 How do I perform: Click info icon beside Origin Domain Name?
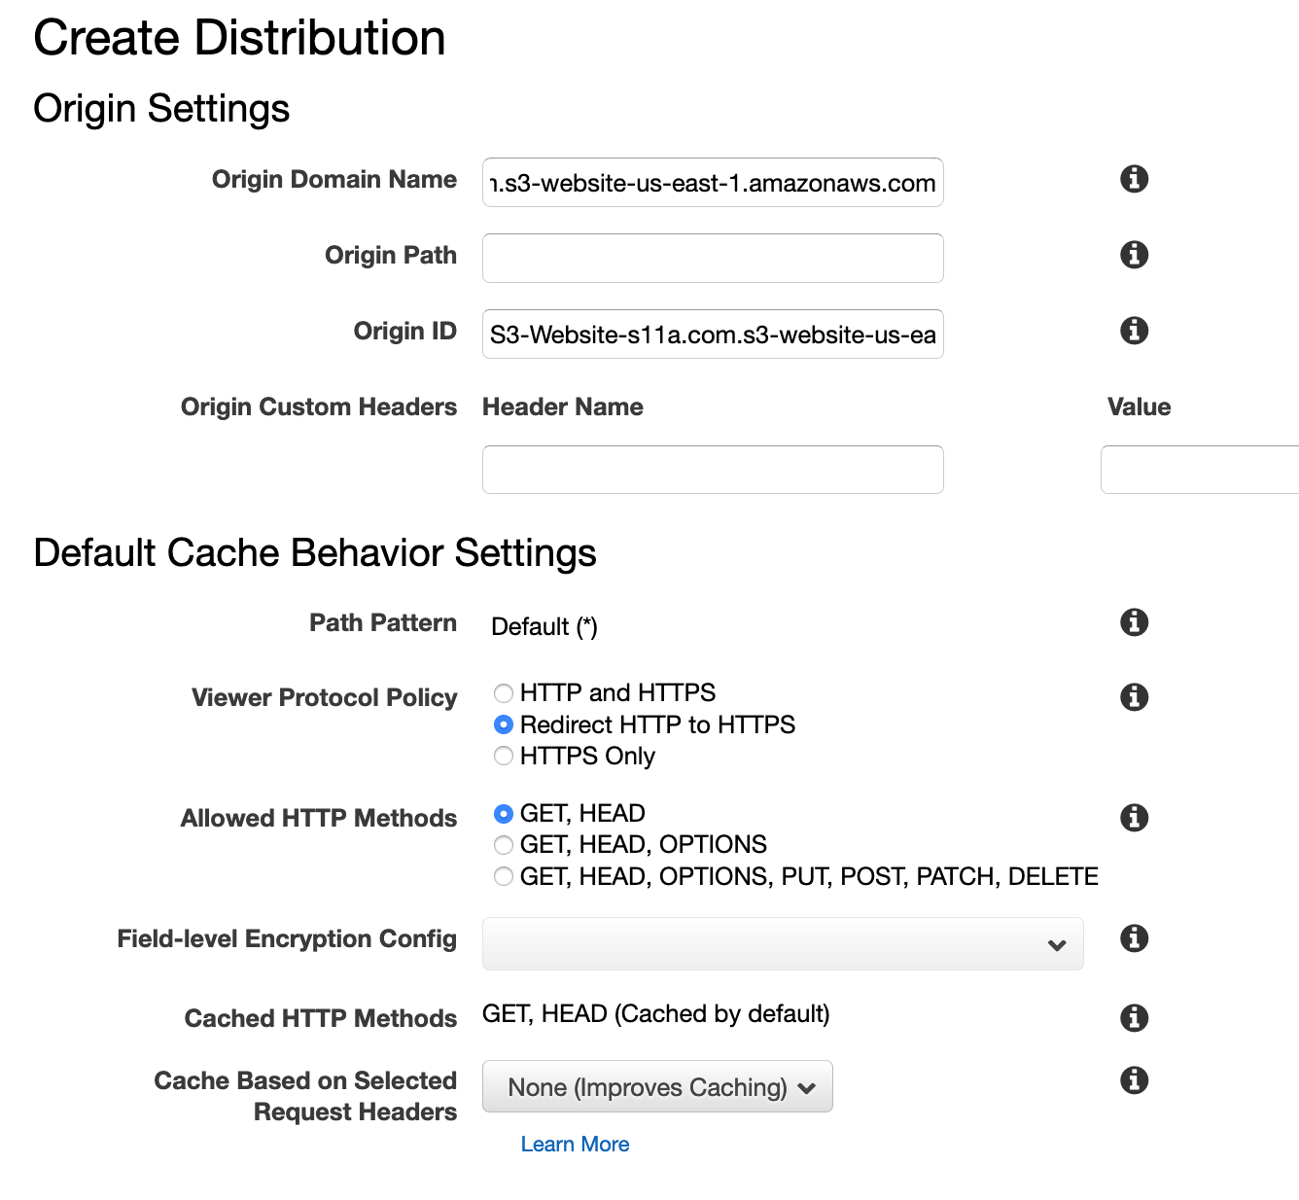pos(1134,179)
